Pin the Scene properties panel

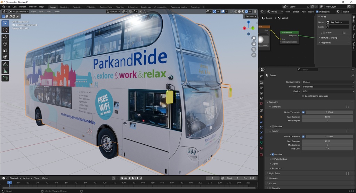[x=353, y=75]
